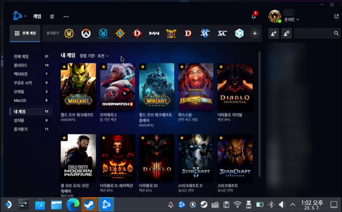
Task: Switch to 게임 tab
Action: click(37, 16)
